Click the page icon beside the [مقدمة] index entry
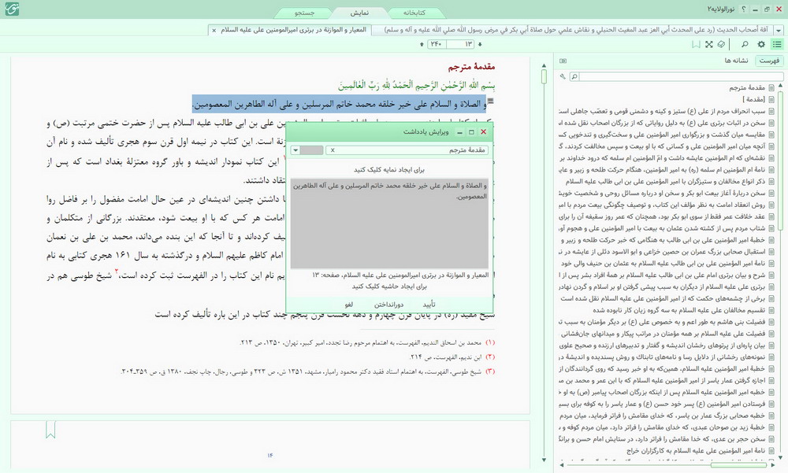The height and width of the screenshot is (473, 788). coord(771,99)
